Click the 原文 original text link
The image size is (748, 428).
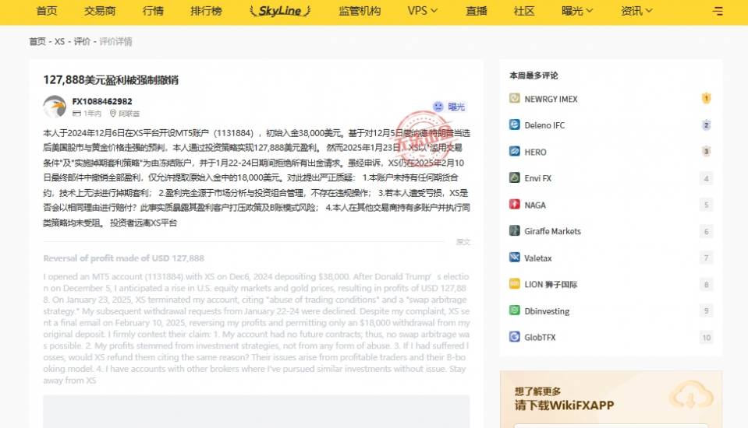pyautogui.click(x=463, y=242)
